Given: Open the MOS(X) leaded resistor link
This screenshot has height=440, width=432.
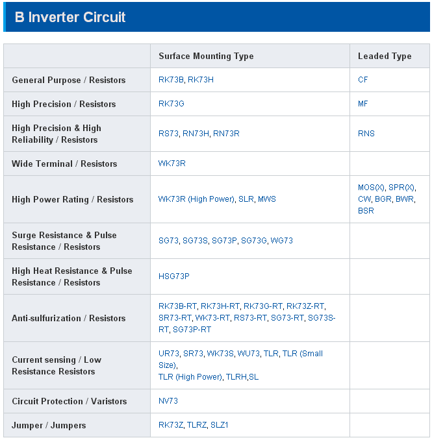Looking at the screenshot, I should click(x=371, y=188).
